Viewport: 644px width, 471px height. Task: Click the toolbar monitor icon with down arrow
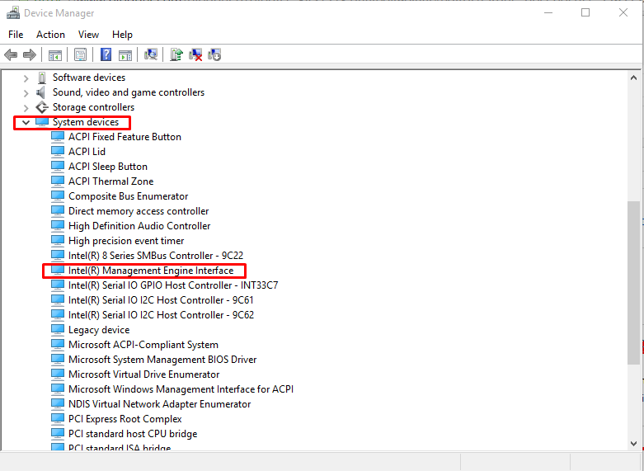tap(214, 54)
